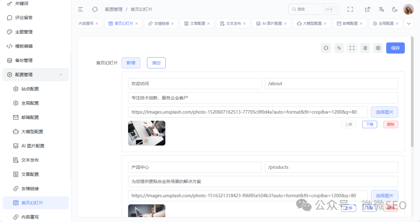Click the office desk slide thumbnail
The width and height of the screenshot is (420, 222).
click(147, 133)
